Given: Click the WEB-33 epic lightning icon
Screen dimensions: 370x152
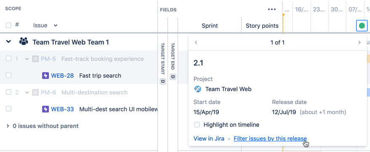Looking at the screenshot, I should pos(45,109).
